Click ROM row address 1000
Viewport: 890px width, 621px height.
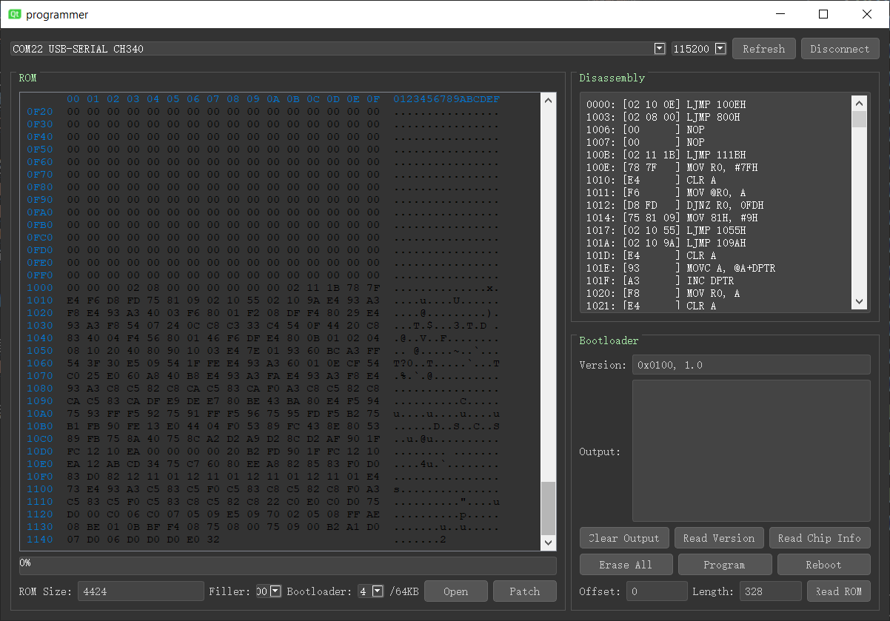[40, 287]
